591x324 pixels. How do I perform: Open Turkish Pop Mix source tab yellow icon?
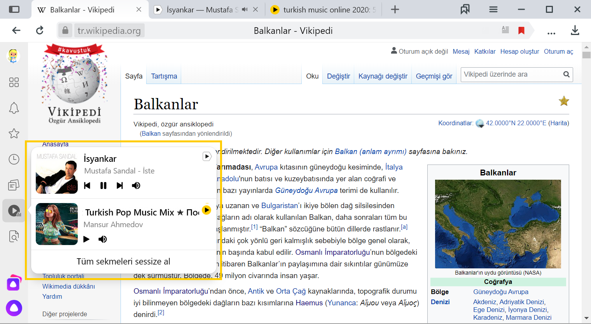pos(206,210)
